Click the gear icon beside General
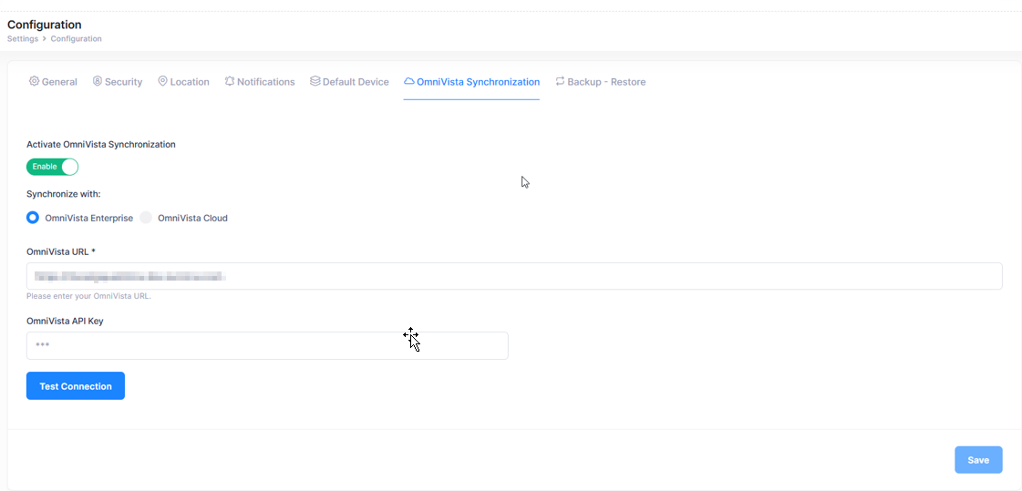Viewport: 1022px width, 491px height. [x=34, y=81]
